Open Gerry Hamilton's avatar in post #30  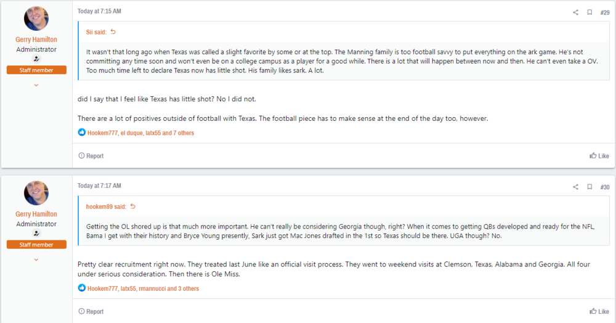[36, 193]
